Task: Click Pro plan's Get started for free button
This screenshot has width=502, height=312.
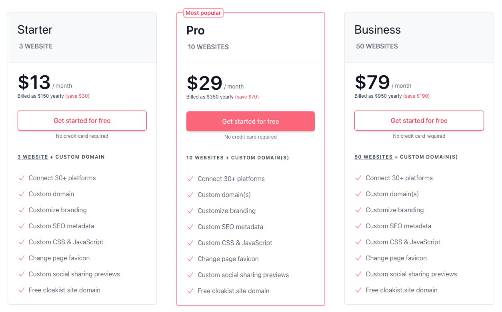Action: (250, 121)
